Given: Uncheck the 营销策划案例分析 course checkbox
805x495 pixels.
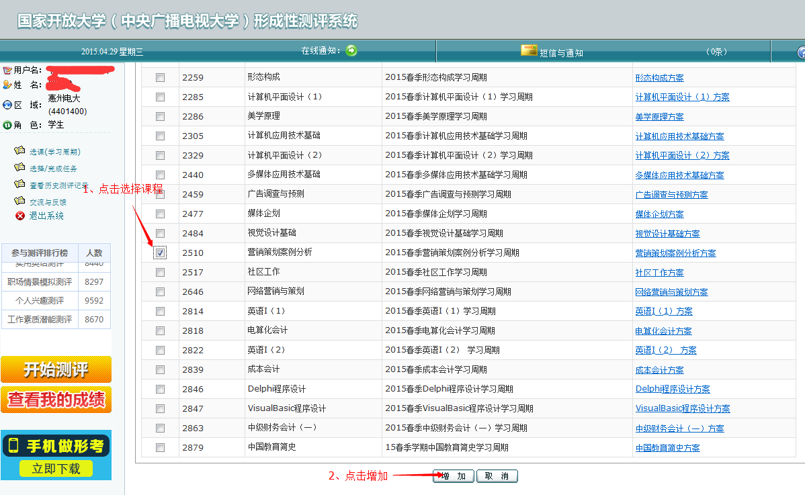Looking at the screenshot, I should (x=160, y=253).
